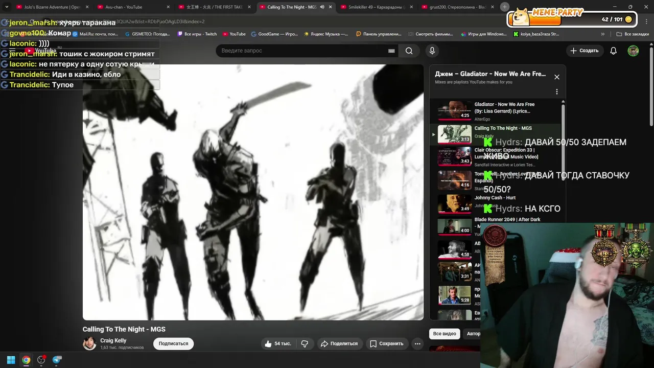Mute the Calling To The Night tab audio

322,7
